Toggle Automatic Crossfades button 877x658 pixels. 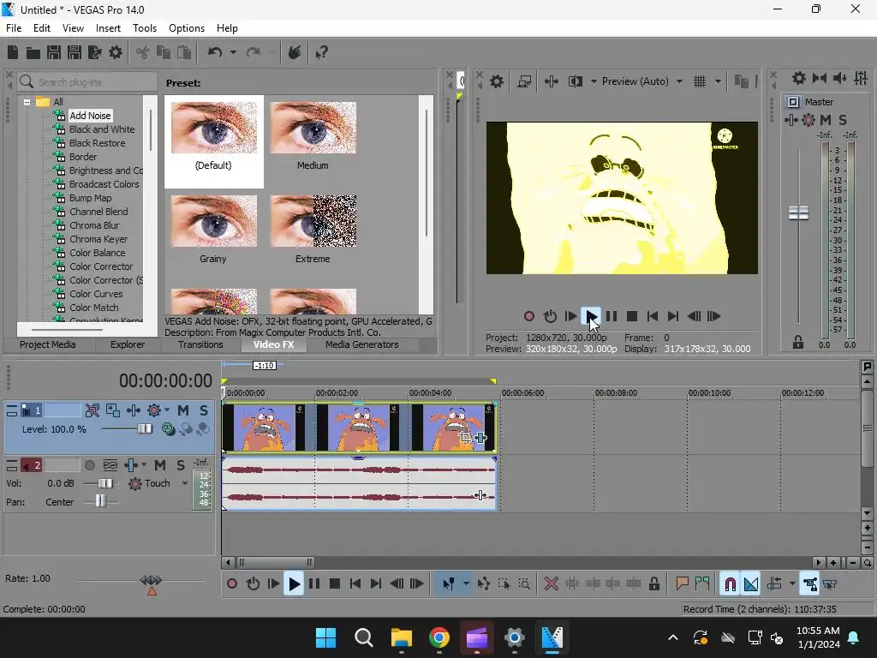pos(750,584)
